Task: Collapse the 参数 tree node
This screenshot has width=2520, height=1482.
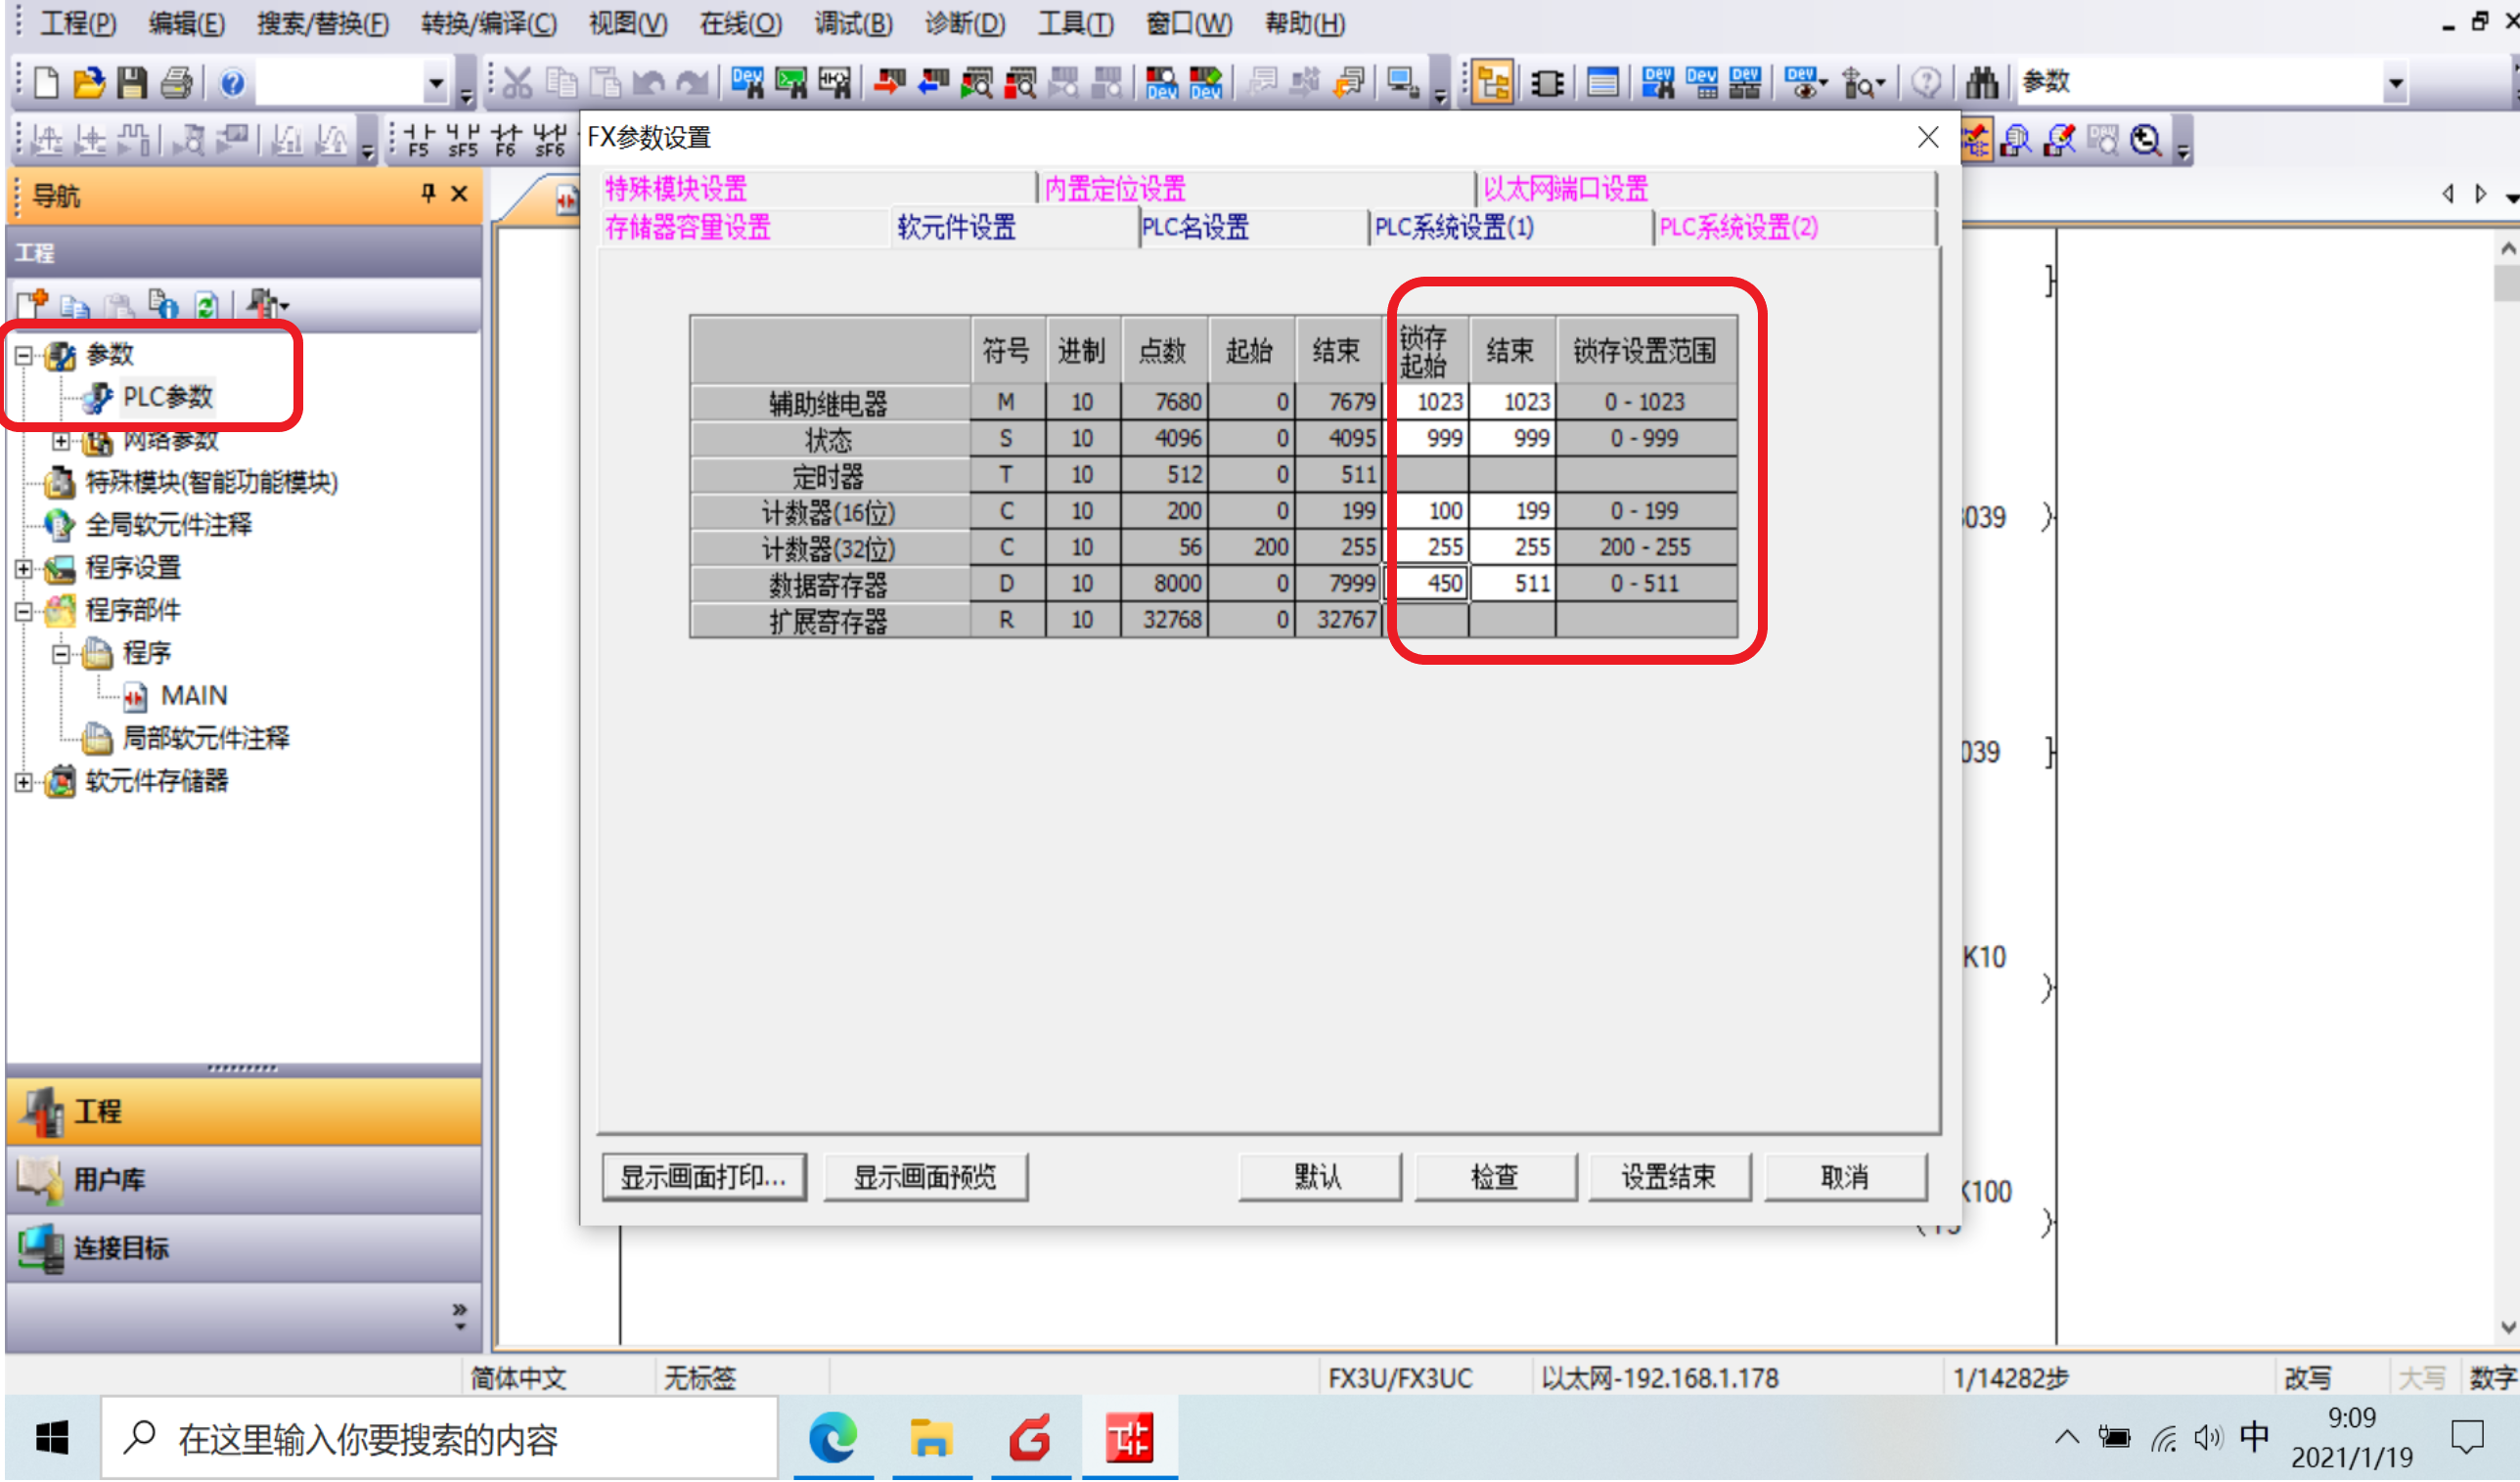Action: [24, 355]
